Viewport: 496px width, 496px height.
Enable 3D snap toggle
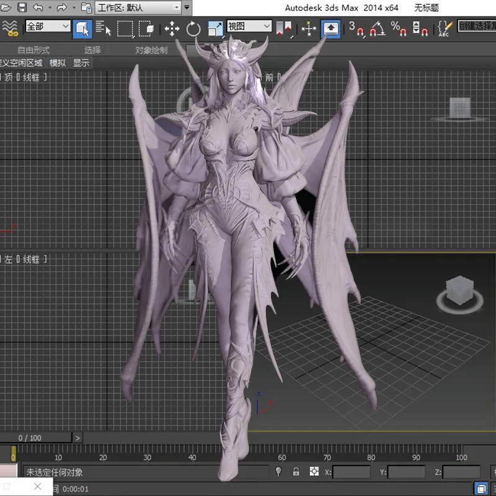pyautogui.click(x=352, y=28)
